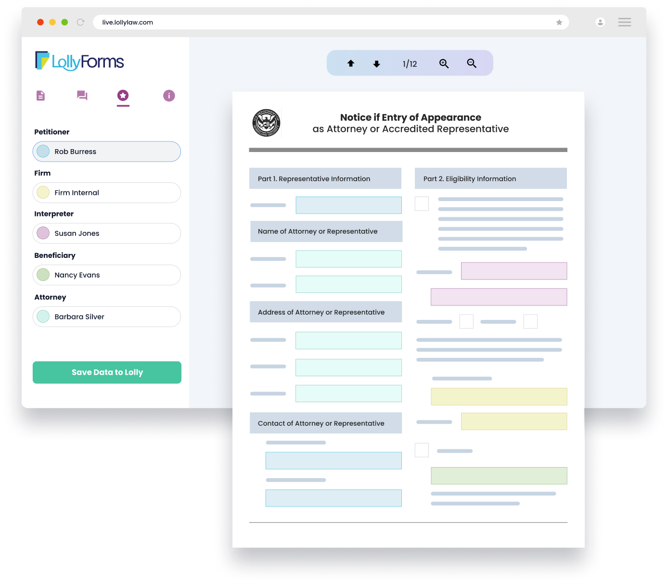Viewport: 668px width, 584px height.
Task: Select the Barbara Silver attorney entry
Action: [x=107, y=317]
